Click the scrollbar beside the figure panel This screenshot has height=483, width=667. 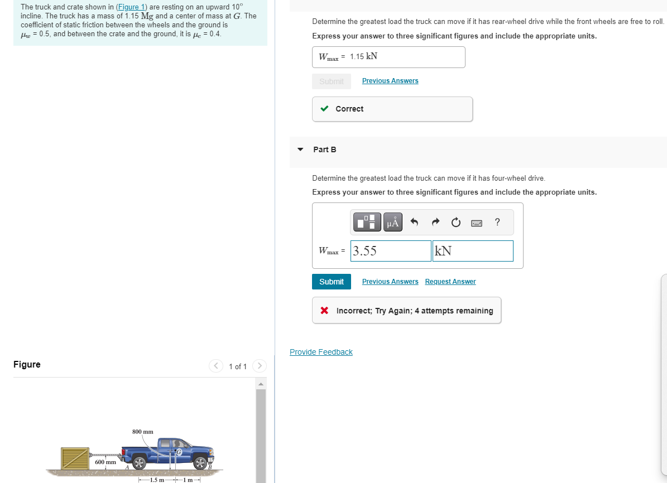pos(262,435)
